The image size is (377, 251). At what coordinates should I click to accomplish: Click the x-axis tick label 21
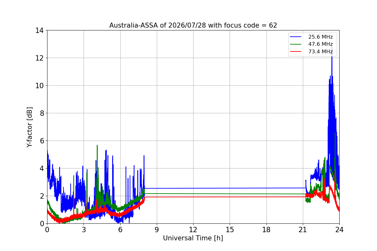[303, 230]
